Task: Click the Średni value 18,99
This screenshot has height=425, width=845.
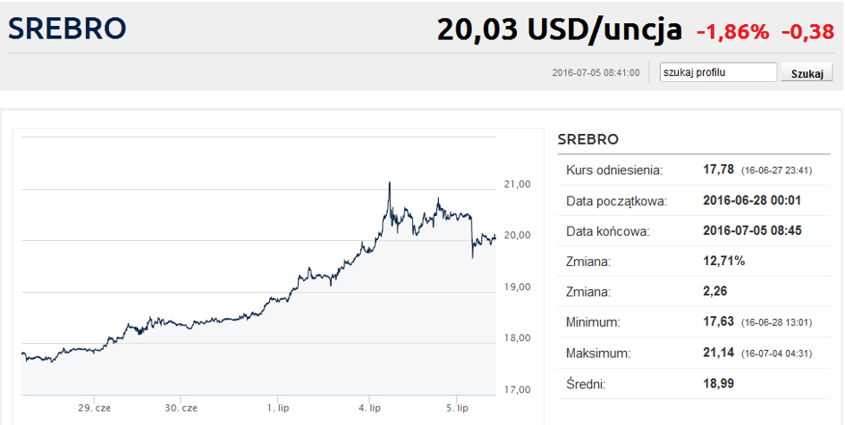Action: click(x=718, y=384)
